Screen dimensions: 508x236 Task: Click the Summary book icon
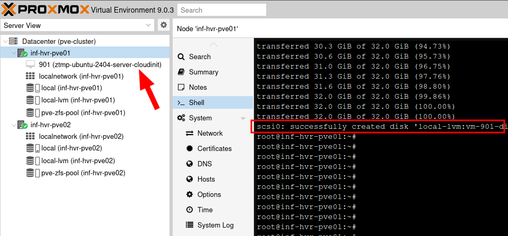pos(181,72)
